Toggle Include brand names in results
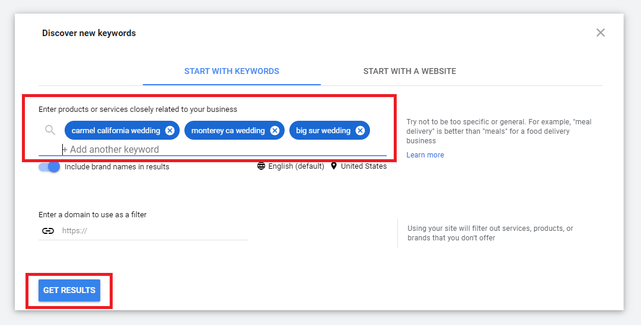 (x=49, y=166)
